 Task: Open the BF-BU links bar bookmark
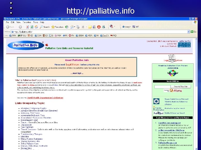coord(22,36)
